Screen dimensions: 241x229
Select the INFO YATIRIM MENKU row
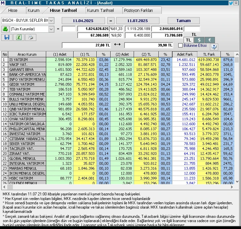coord(118,79)
